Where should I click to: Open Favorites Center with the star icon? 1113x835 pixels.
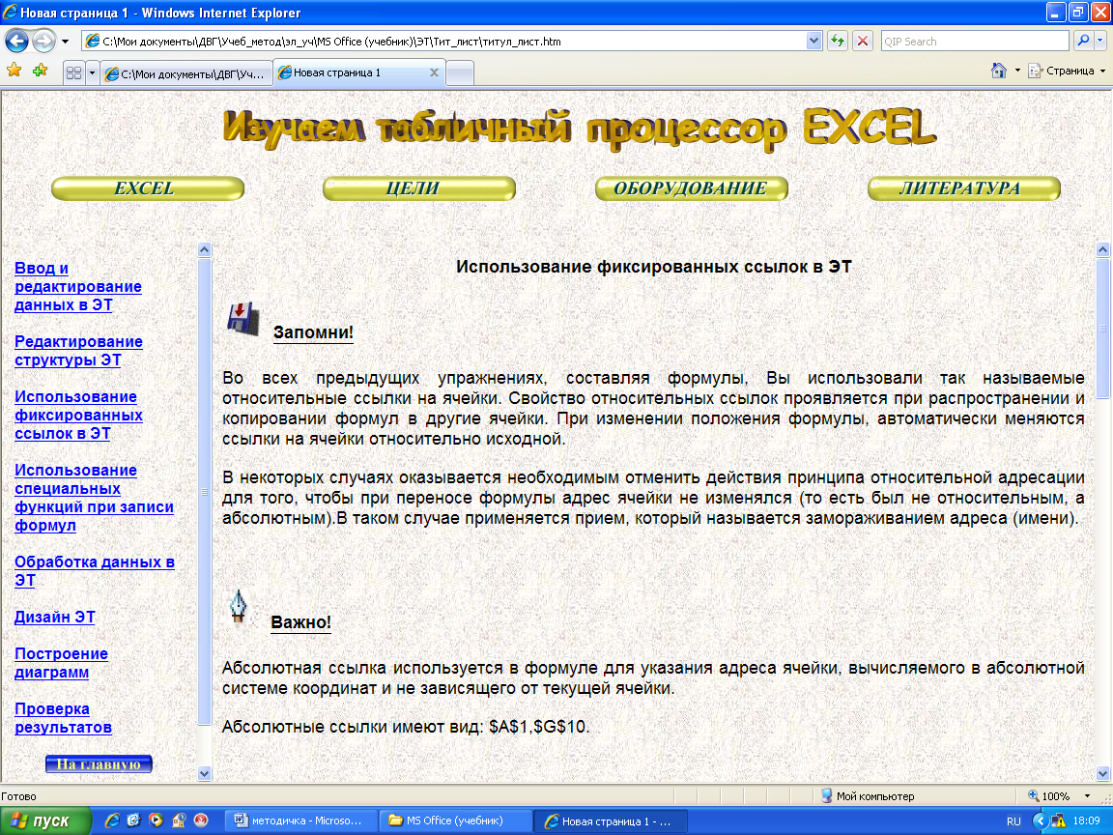14,72
